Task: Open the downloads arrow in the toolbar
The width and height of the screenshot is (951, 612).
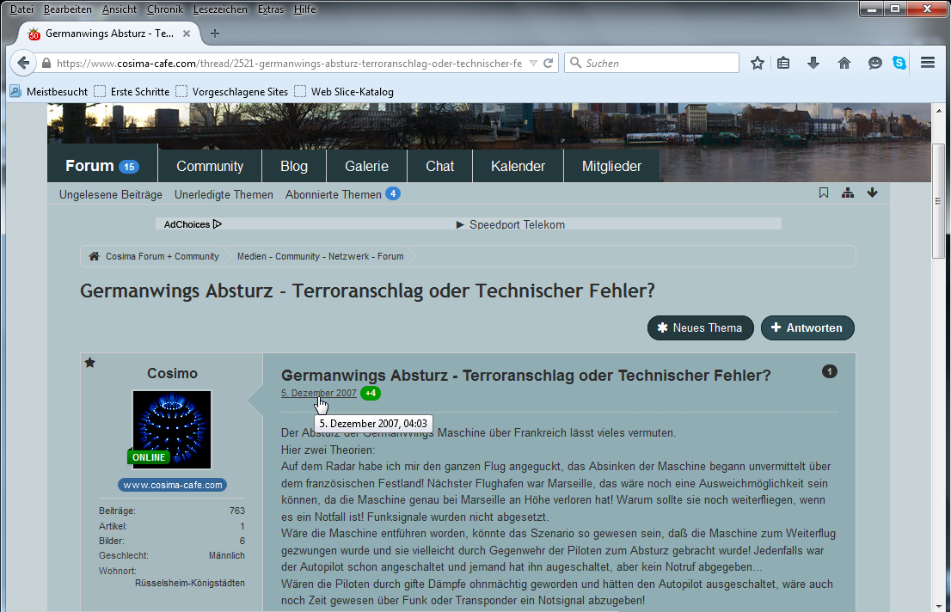Action: click(813, 63)
